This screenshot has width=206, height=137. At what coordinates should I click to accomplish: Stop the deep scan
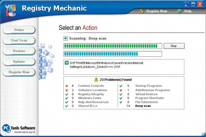point(174,46)
